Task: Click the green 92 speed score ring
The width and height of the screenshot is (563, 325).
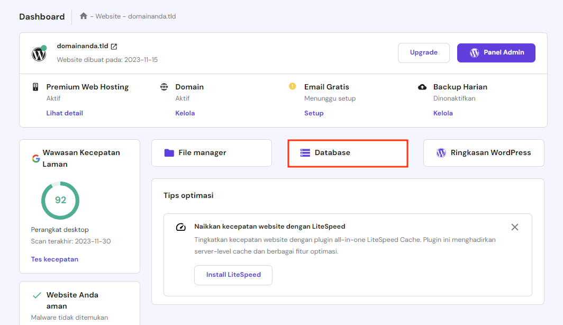Action: point(60,201)
